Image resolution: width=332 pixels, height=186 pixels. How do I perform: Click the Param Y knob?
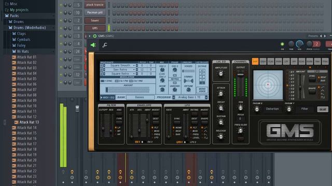[289, 109]
